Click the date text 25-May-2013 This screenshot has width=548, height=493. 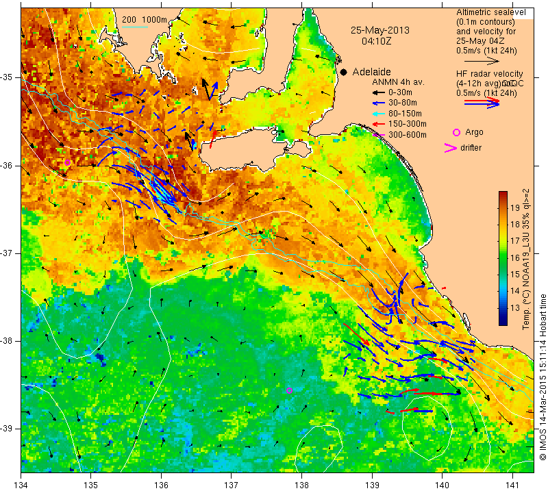[380, 30]
